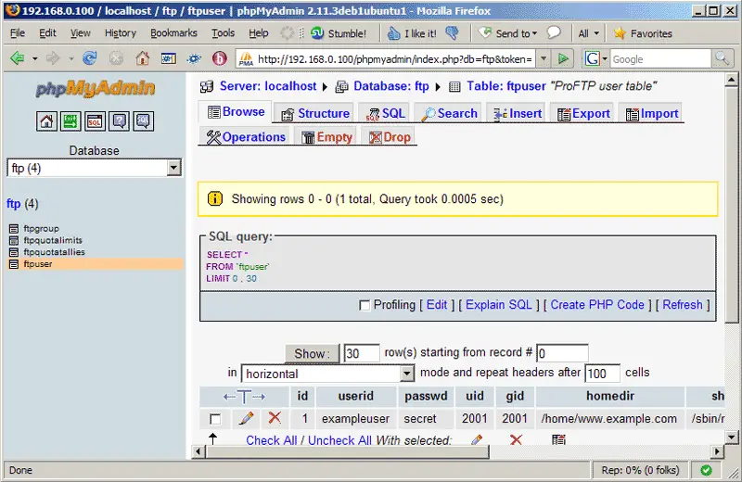The width and height of the screenshot is (742, 482).
Task: Click Server: localhost breadcrumb
Action: click(268, 86)
